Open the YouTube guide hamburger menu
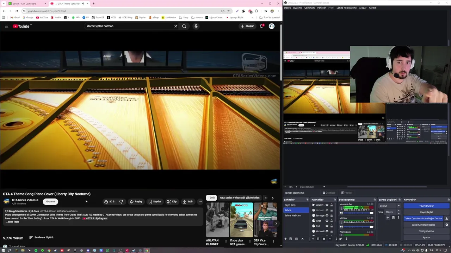Screen dimensions: 451x253 pos(6,26)
